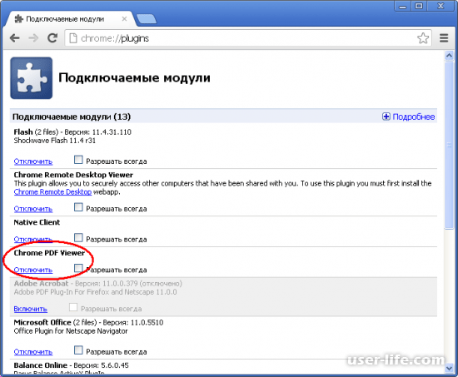Click the forward navigation arrow

click(x=33, y=38)
